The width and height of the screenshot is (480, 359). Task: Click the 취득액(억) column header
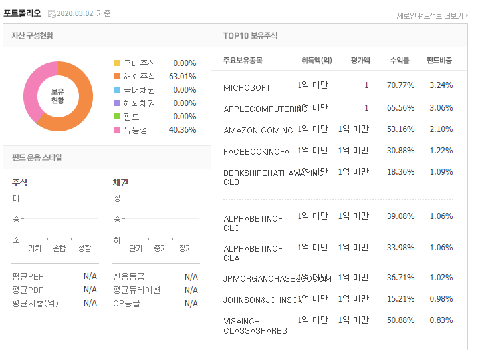pos(317,61)
